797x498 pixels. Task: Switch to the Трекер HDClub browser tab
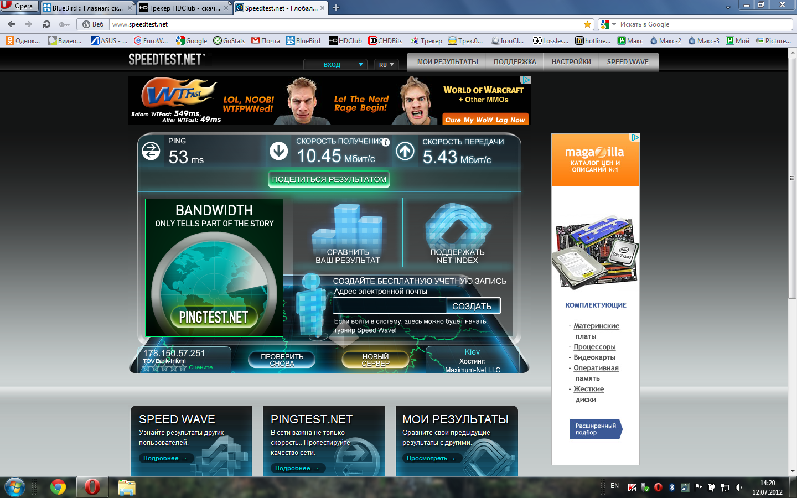point(184,8)
